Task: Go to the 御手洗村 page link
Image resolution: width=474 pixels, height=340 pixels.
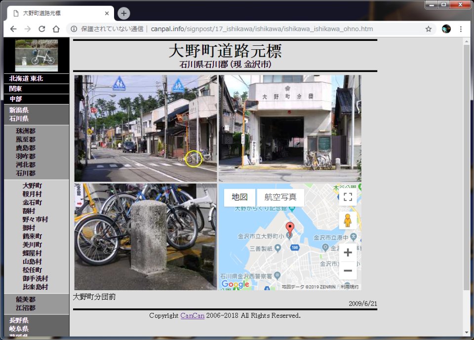Action: point(35,278)
